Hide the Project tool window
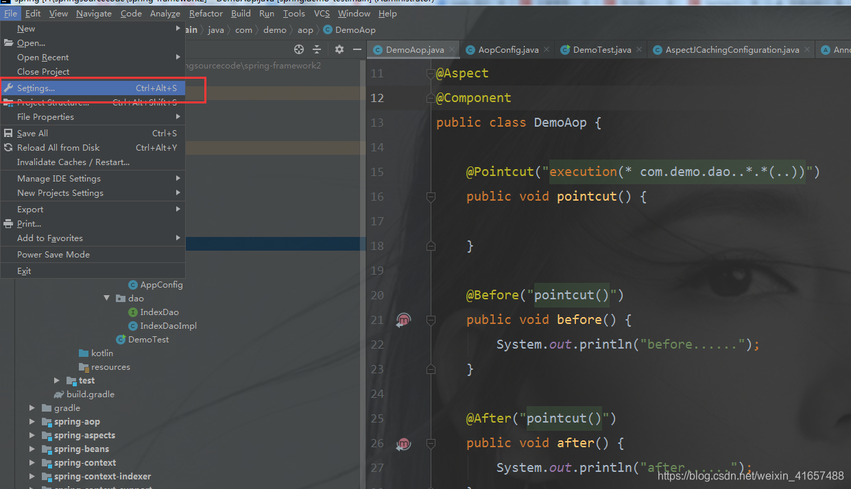The image size is (851, 489). 357,49
